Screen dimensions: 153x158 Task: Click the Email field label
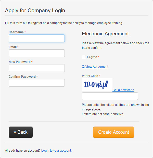click(x=12, y=47)
